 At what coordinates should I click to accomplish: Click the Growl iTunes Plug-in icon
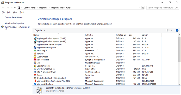[35, 69]
